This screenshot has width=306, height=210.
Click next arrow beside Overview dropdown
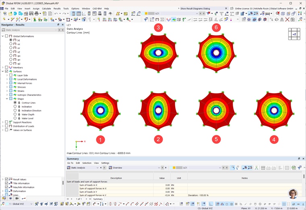click(166, 168)
